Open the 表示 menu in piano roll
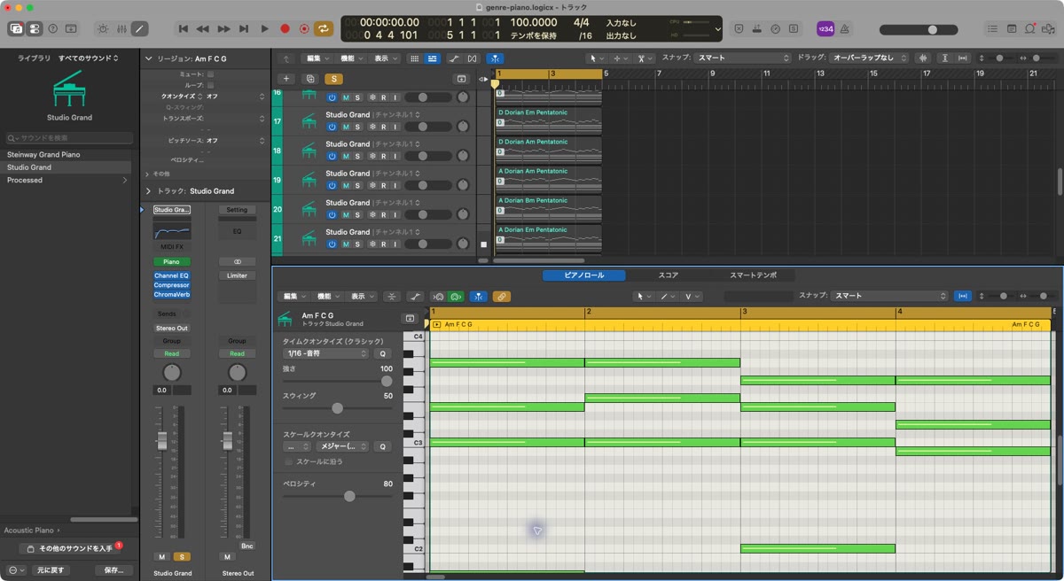1064x581 pixels. click(362, 296)
